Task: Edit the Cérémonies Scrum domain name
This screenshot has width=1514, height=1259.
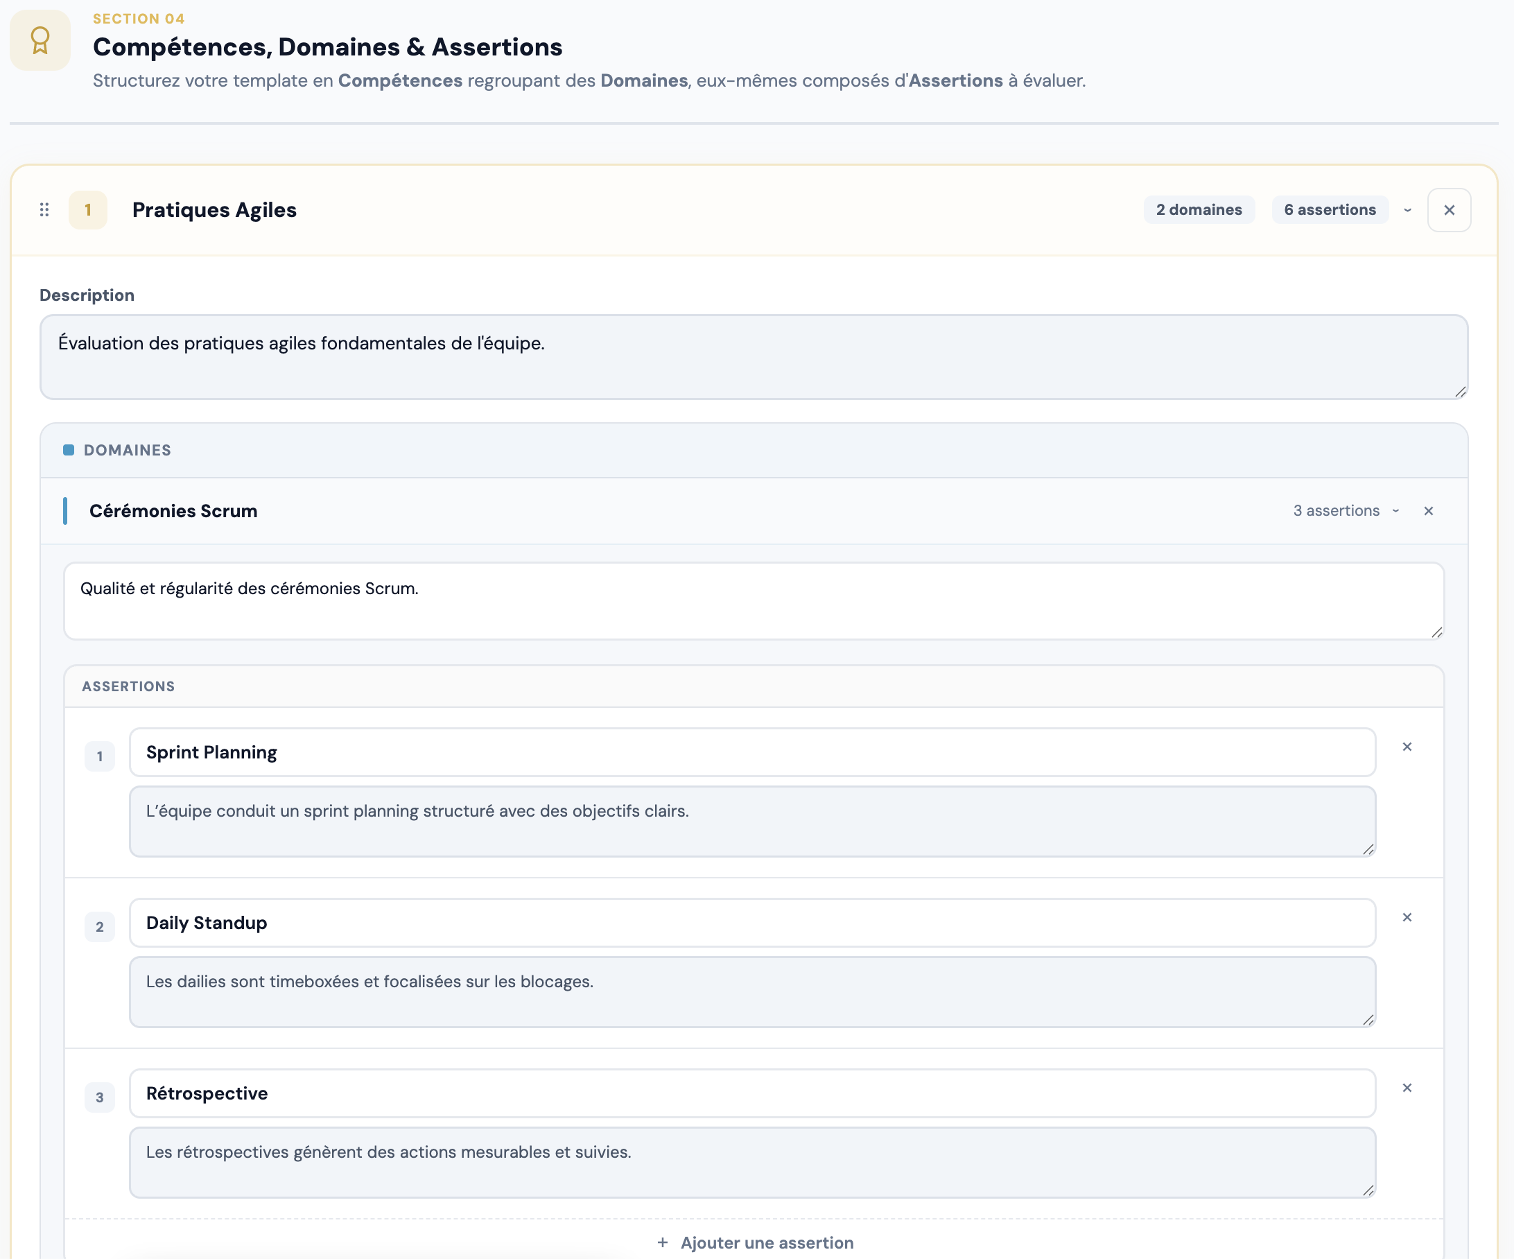Action: 173,510
